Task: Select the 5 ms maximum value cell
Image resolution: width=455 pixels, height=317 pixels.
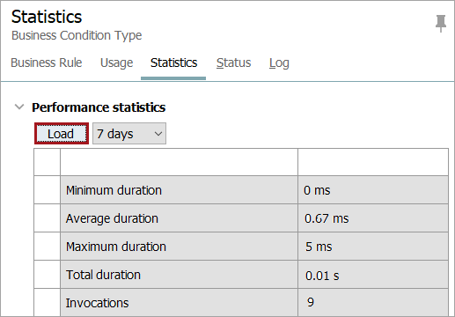Action: [373, 247]
